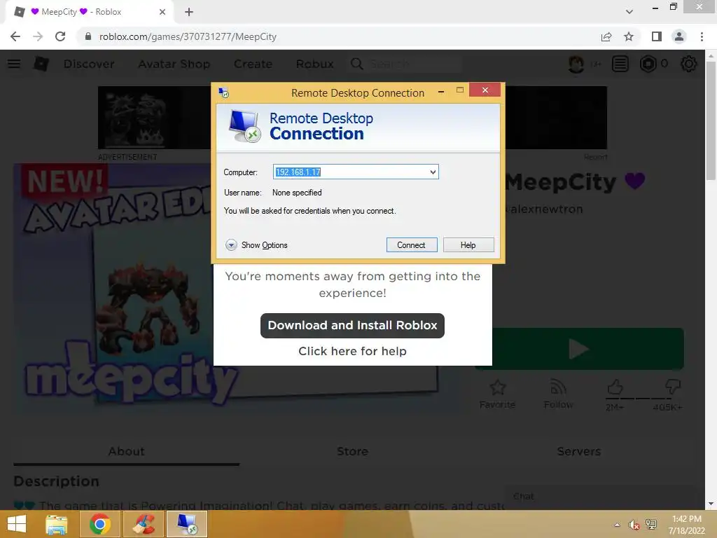The width and height of the screenshot is (717, 538).
Task: Share this page via Chrome share icon
Action: pyautogui.click(x=606, y=36)
